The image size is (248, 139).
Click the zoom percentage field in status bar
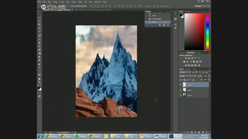tap(46, 132)
